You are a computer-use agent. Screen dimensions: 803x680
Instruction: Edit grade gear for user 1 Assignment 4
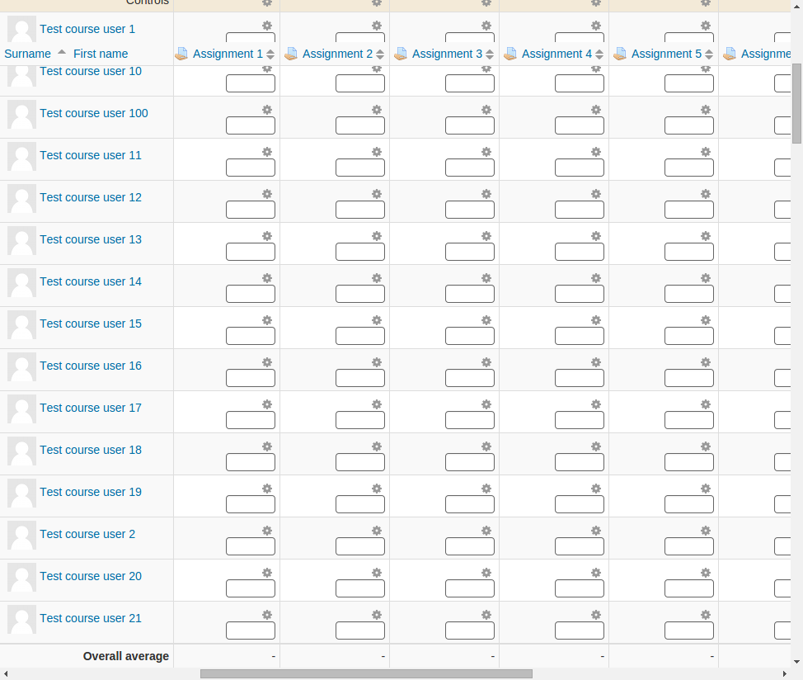596,26
